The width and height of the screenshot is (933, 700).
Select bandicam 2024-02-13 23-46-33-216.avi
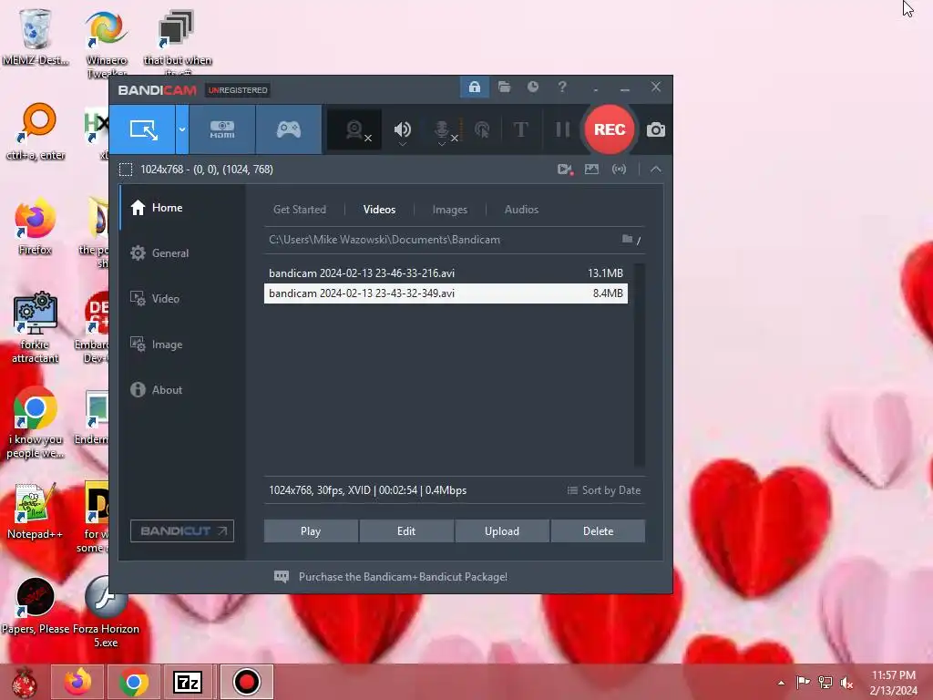pos(446,273)
